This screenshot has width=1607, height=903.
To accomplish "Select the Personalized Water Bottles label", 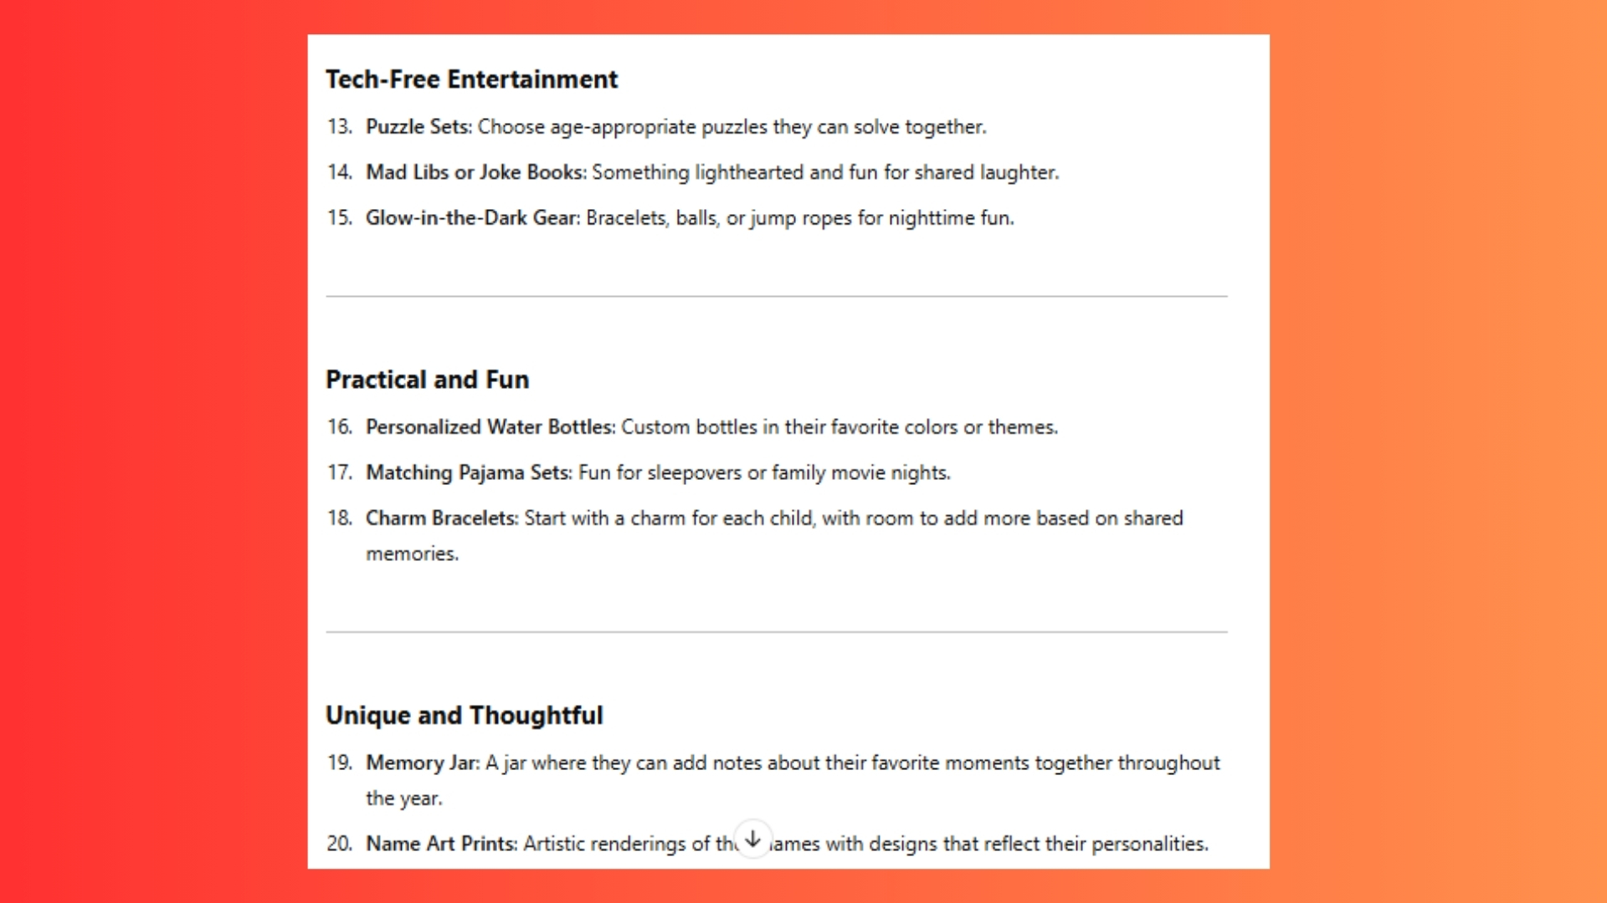I will coord(490,427).
